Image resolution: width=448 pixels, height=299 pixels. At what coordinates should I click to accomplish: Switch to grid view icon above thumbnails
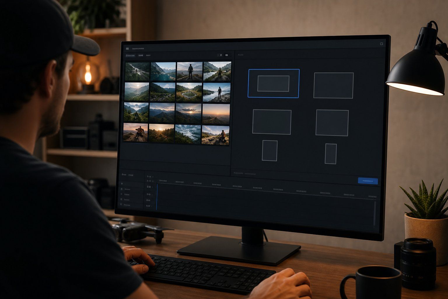click(221, 55)
